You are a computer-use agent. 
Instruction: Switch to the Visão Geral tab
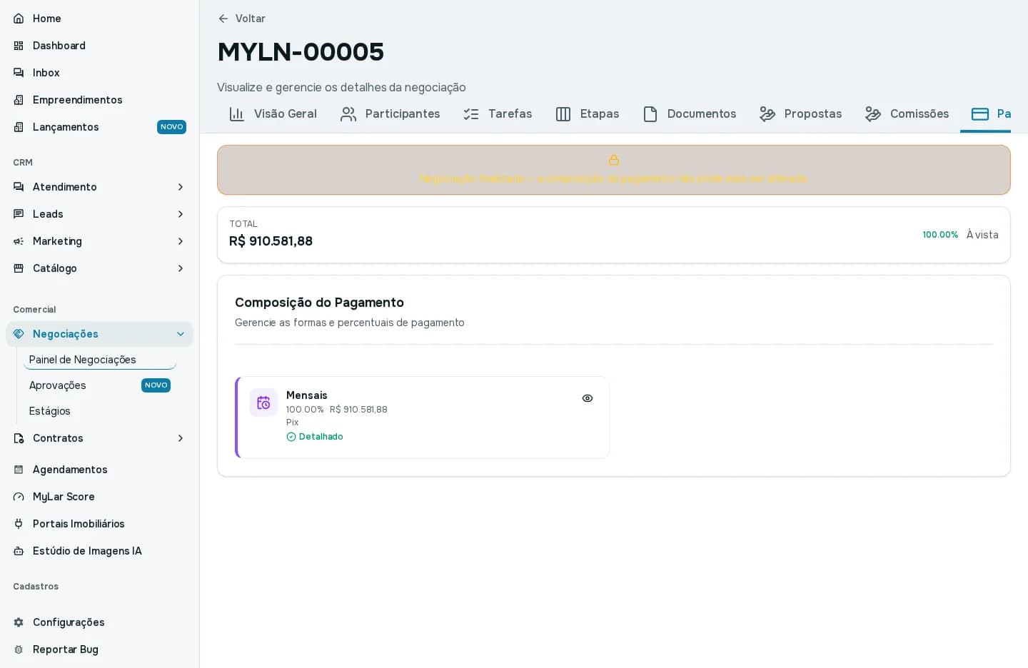pos(273,114)
